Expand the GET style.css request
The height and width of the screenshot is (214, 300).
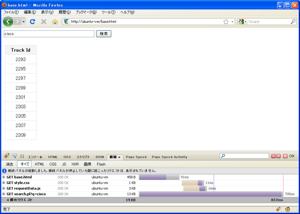[x=4, y=183]
